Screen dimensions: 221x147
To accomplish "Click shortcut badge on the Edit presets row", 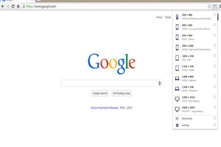I will coord(215,118).
